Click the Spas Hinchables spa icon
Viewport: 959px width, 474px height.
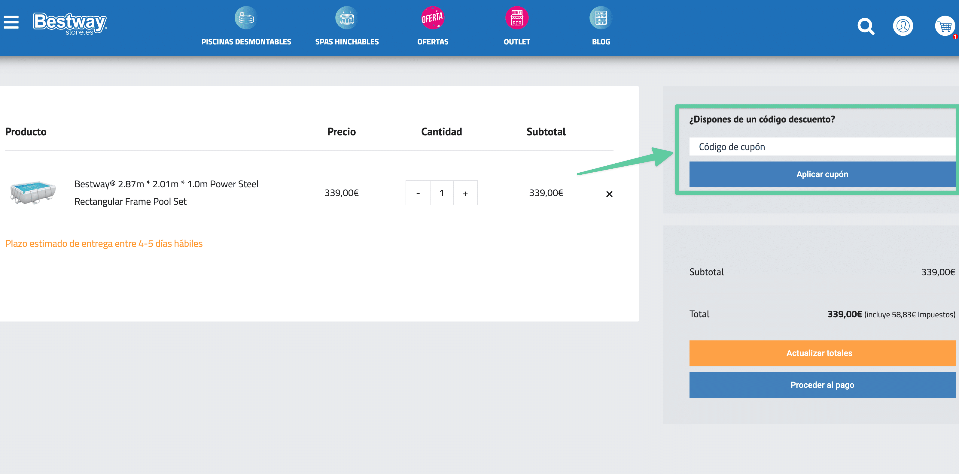[x=347, y=18]
